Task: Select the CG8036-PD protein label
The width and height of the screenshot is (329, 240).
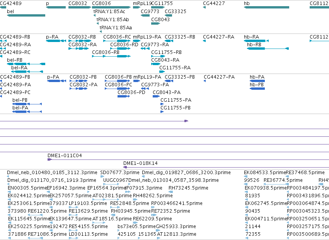Action: pyautogui.click(x=131, y=92)
